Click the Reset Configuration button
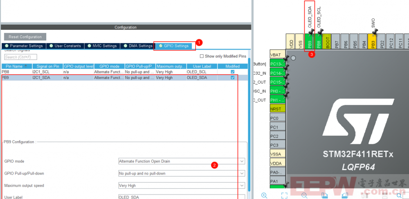The image size is (409, 199). point(25,37)
